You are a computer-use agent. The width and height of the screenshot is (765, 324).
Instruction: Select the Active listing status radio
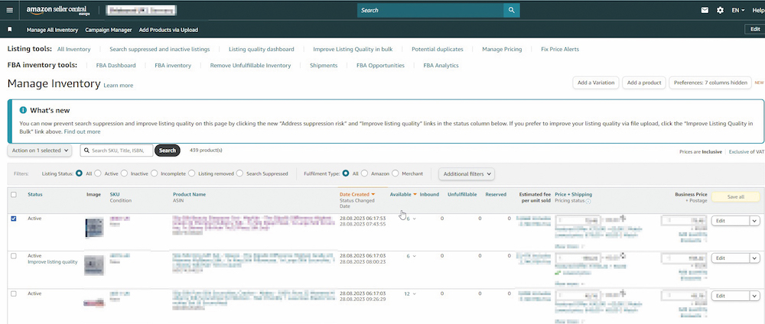point(98,173)
